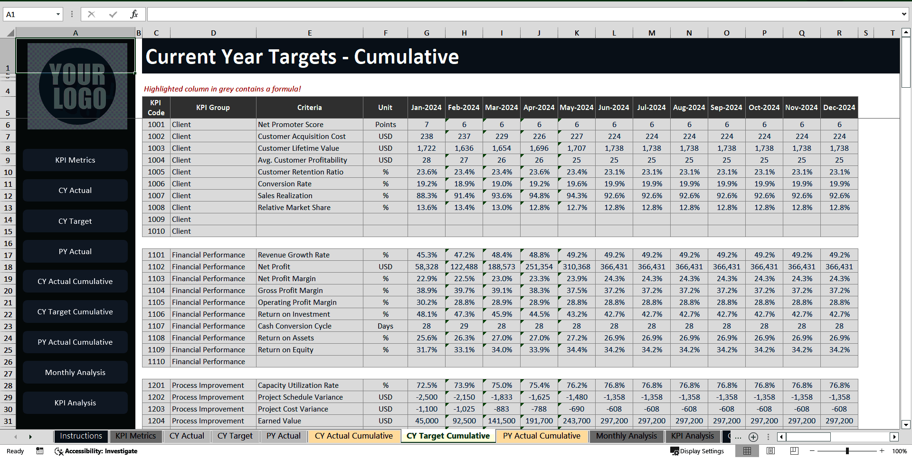Open the Instructions sheet tab
This screenshot has height=458, width=912.
click(x=81, y=436)
